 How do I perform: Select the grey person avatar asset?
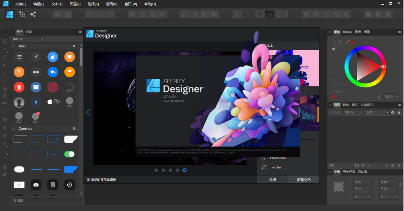19,102
